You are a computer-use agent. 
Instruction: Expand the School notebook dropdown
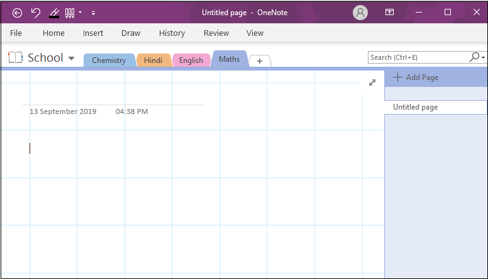point(71,59)
